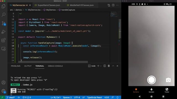Change end of line sequence LF

pyautogui.click(x=84, y=97)
